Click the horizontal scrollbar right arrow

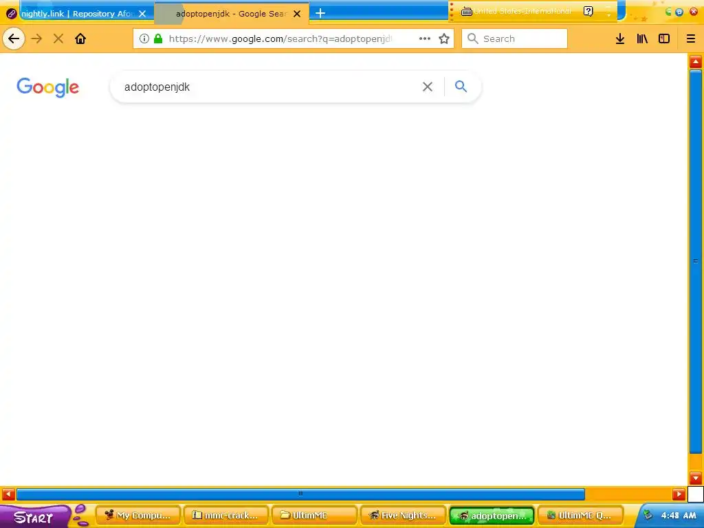pos(679,494)
